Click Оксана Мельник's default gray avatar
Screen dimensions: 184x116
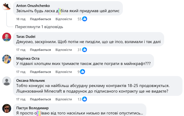click(x=7, y=81)
